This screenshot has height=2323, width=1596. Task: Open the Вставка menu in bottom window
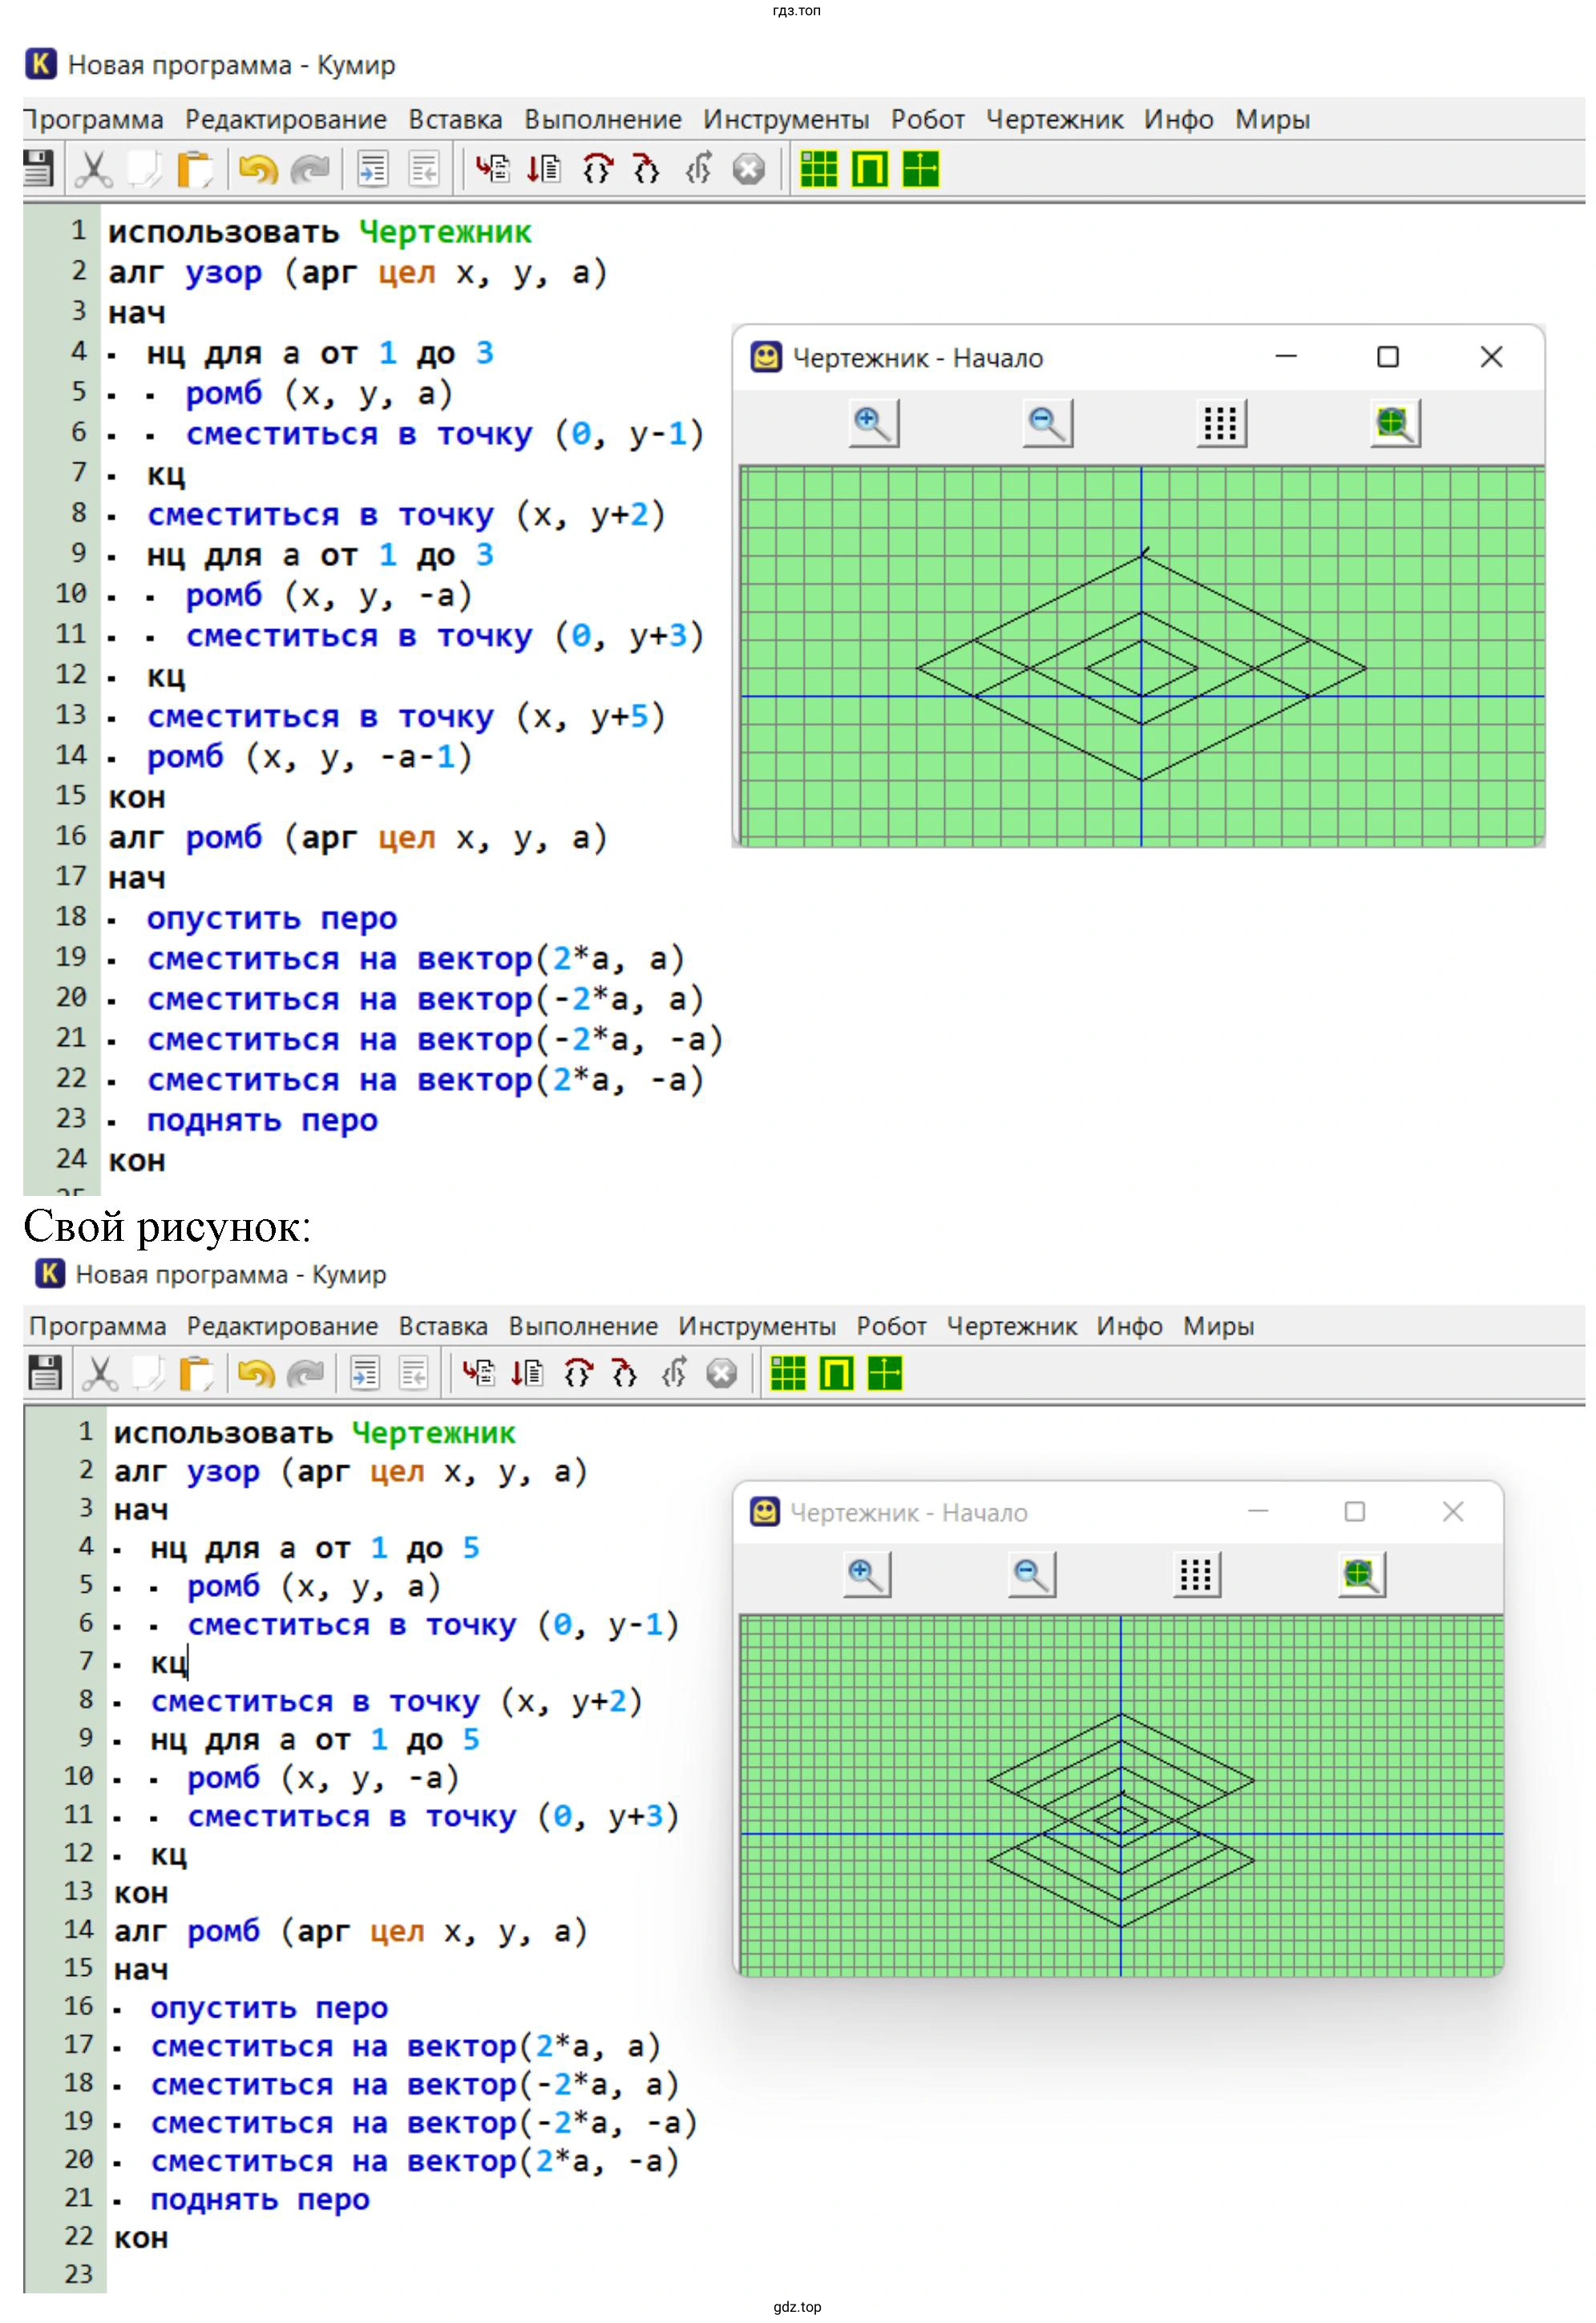coord(443,1326)
